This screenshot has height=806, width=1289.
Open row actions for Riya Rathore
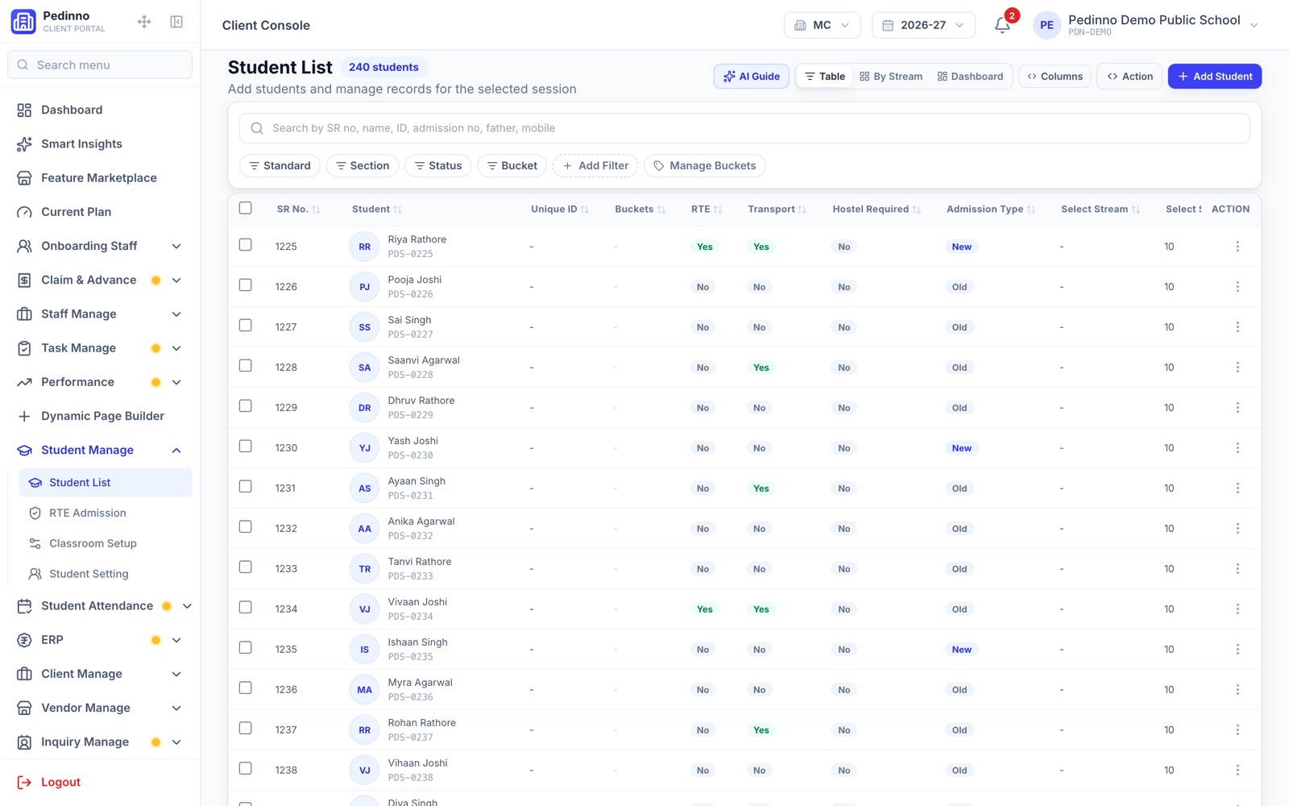pyautogui.click(x=1237, y=247)
